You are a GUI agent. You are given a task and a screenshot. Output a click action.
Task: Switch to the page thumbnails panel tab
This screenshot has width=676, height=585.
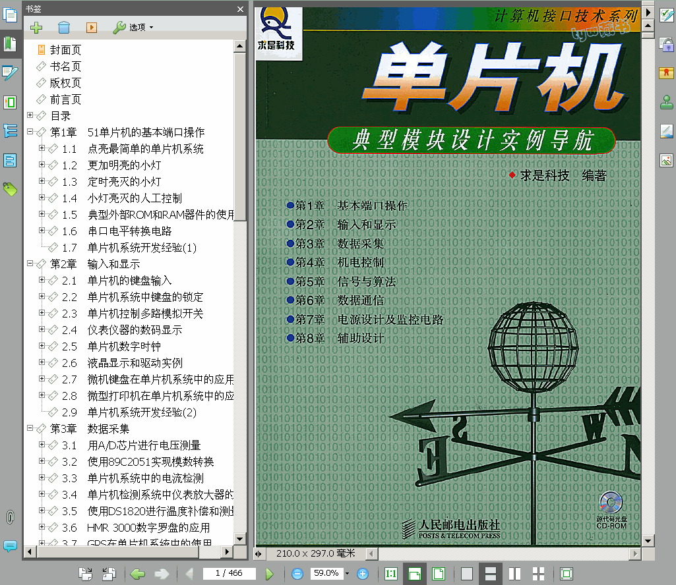[x=10, y=14]
